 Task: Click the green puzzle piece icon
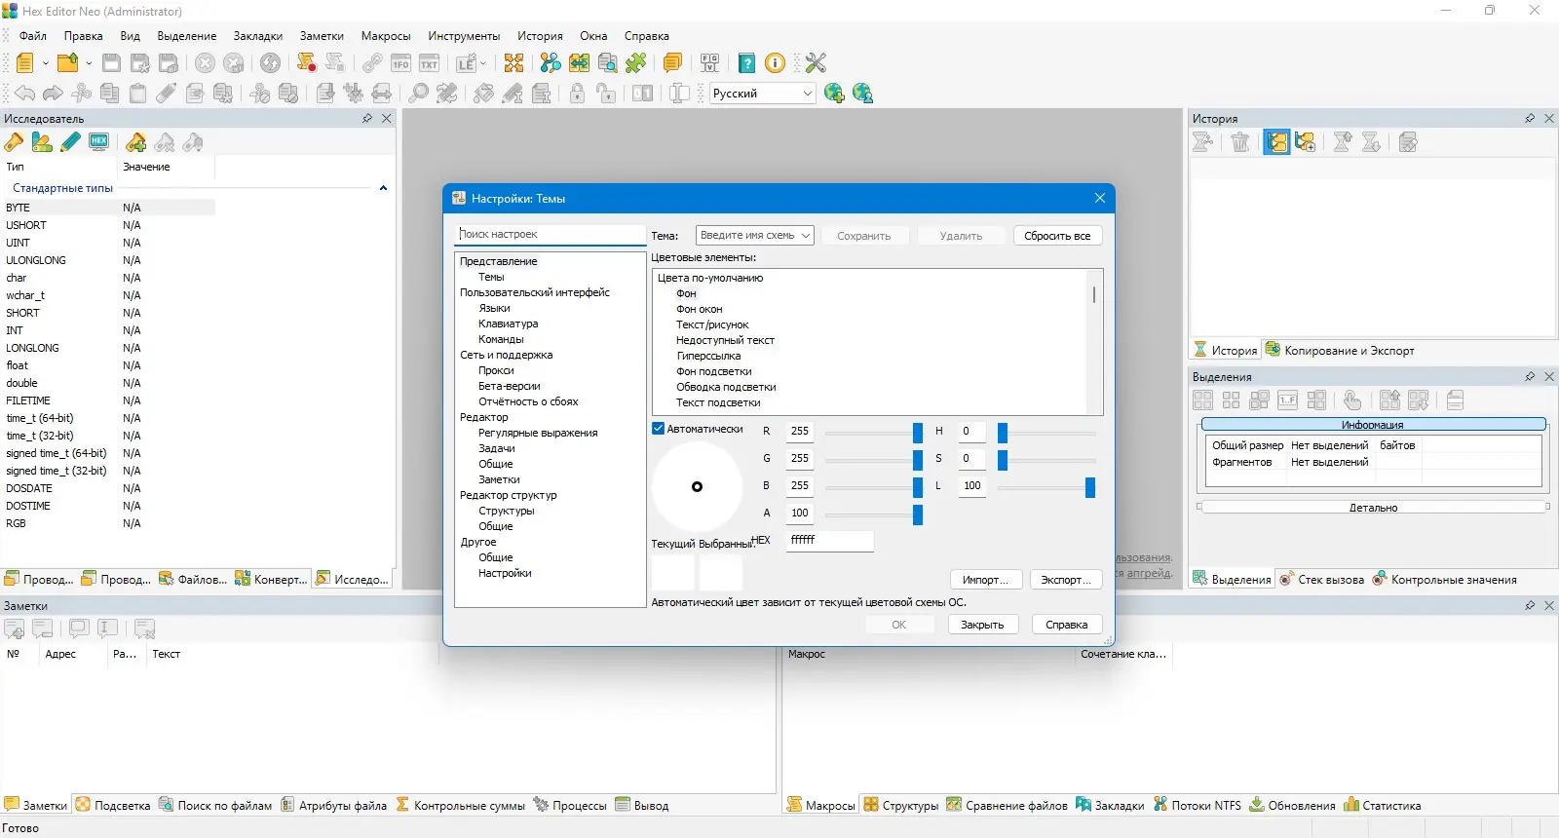pos(636,63)
